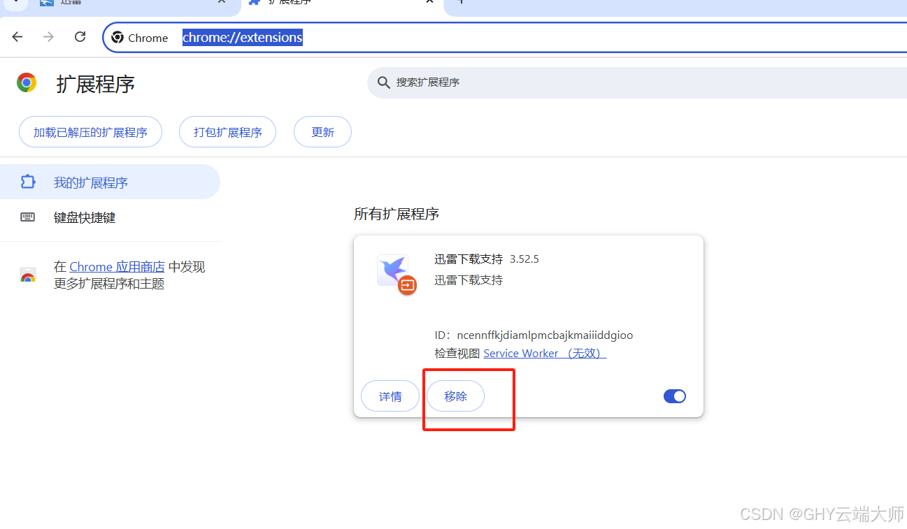
Task: Select 我的扩展程序 in the sidebar
Action: [x=110, y=182]
